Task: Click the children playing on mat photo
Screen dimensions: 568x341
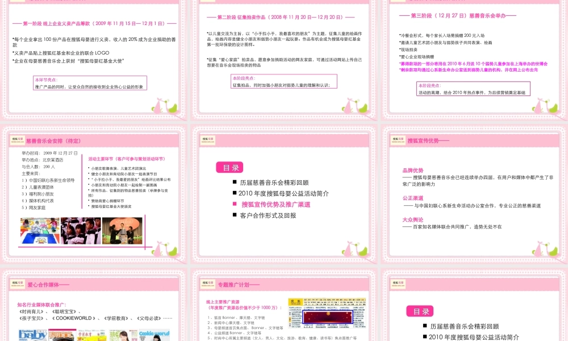Action: 40,231
